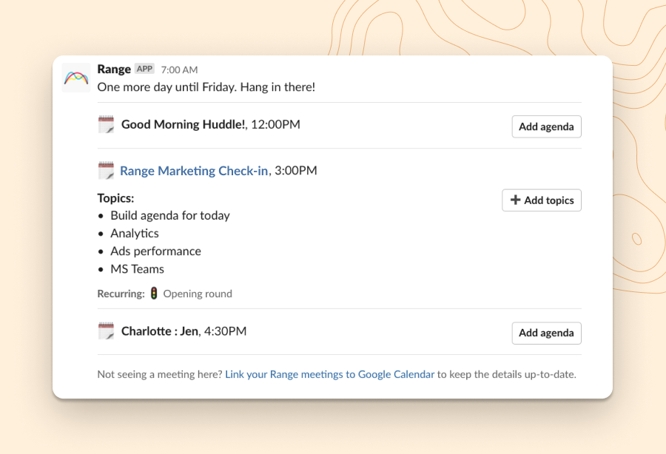Screen dimensions: 666x454
Task: Click the "Opening round" recurring item
Action: [x=198, y=294]
